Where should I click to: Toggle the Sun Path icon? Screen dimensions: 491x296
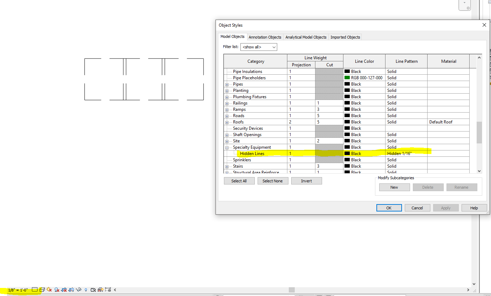[49, 290]
